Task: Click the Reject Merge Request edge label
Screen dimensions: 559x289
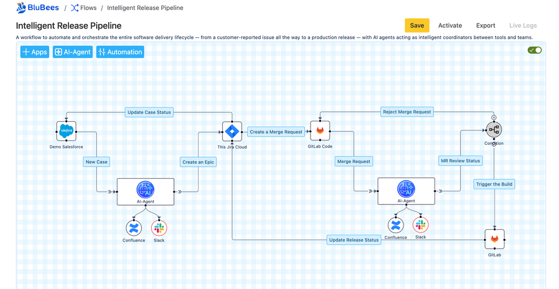Action: [x=407, y=112]
